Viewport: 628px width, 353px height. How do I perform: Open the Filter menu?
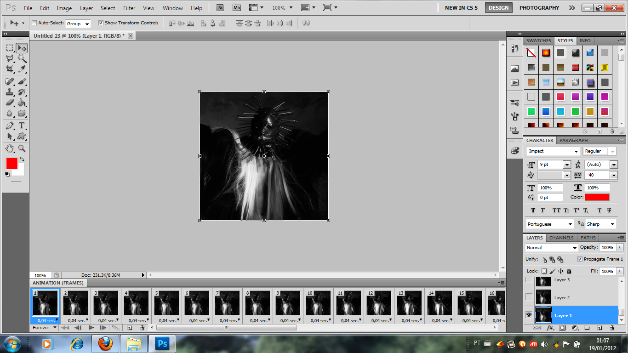129,8
